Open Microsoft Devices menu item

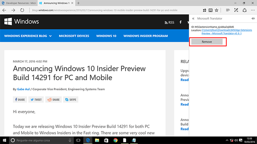pos(74,36)
